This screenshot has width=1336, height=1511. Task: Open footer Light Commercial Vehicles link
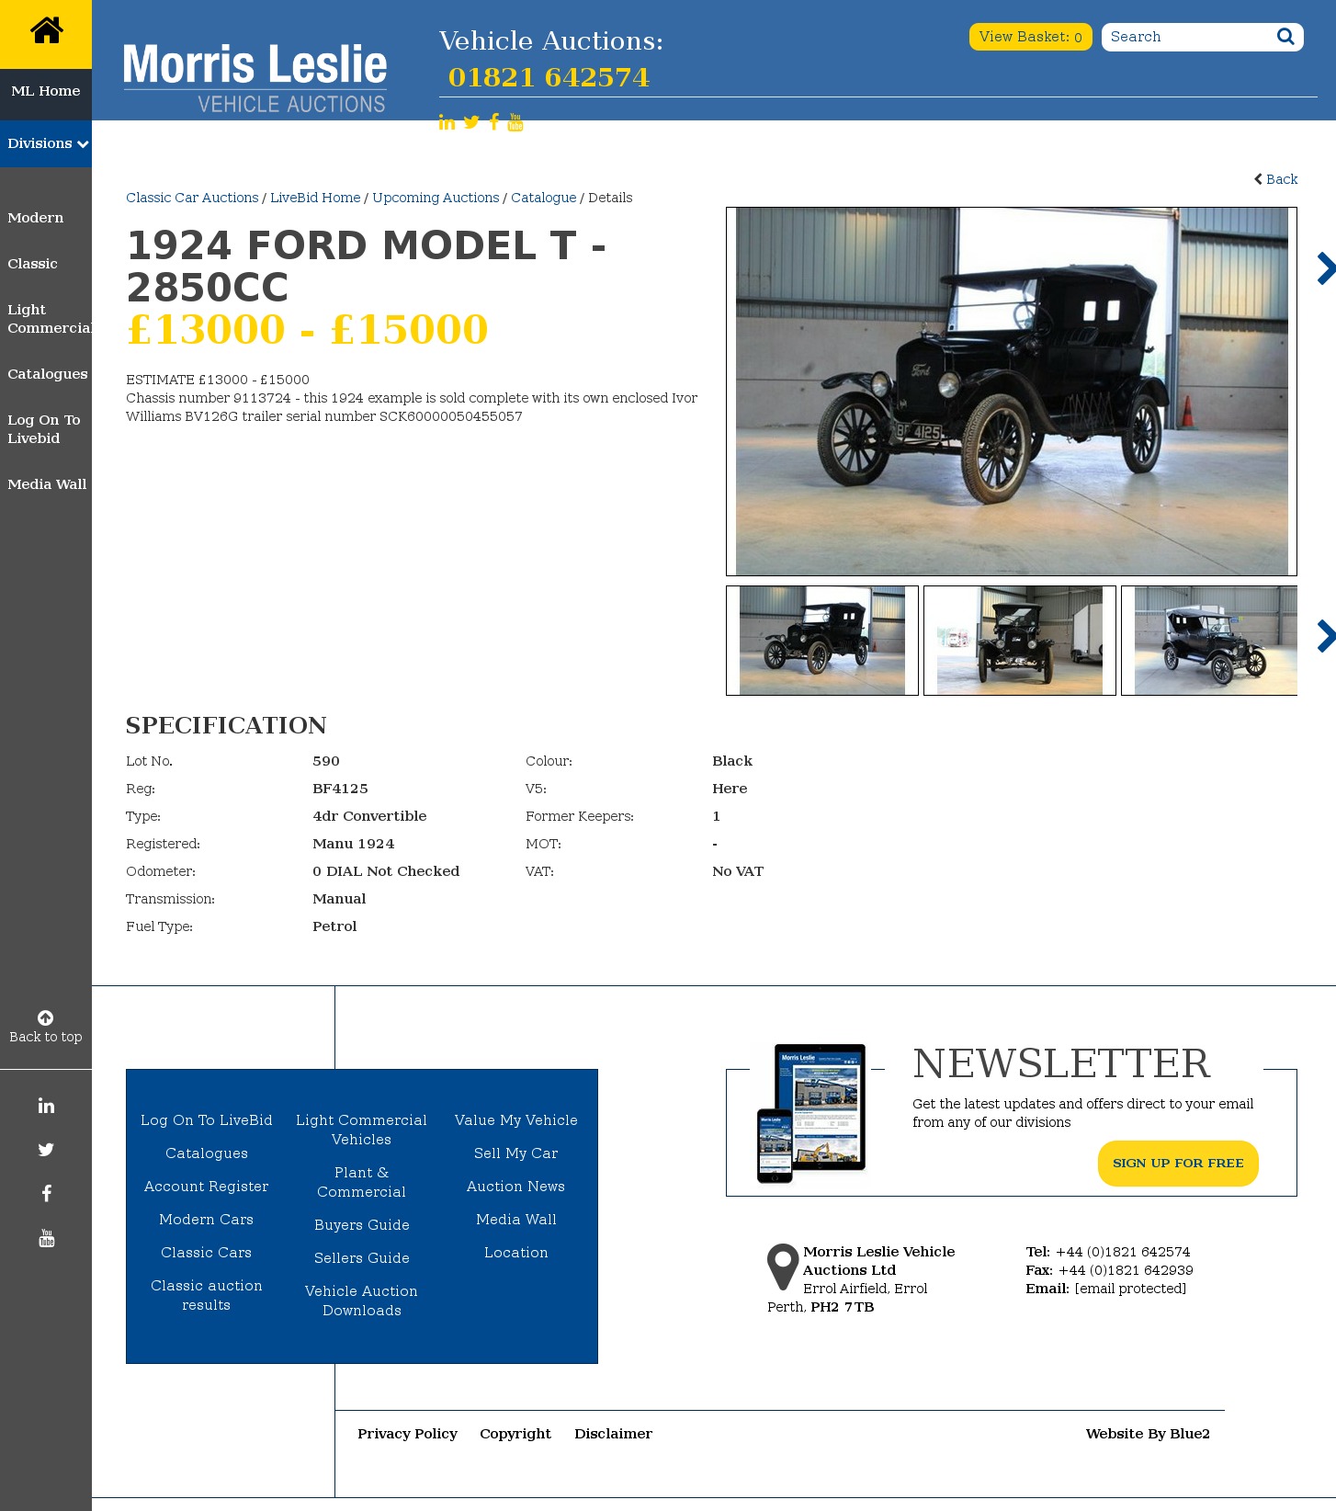point(362,1130)
